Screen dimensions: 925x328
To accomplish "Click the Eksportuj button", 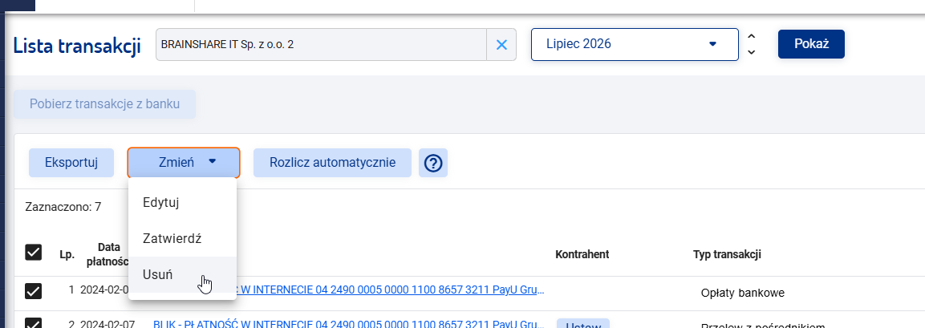I will tap(71, 163).
